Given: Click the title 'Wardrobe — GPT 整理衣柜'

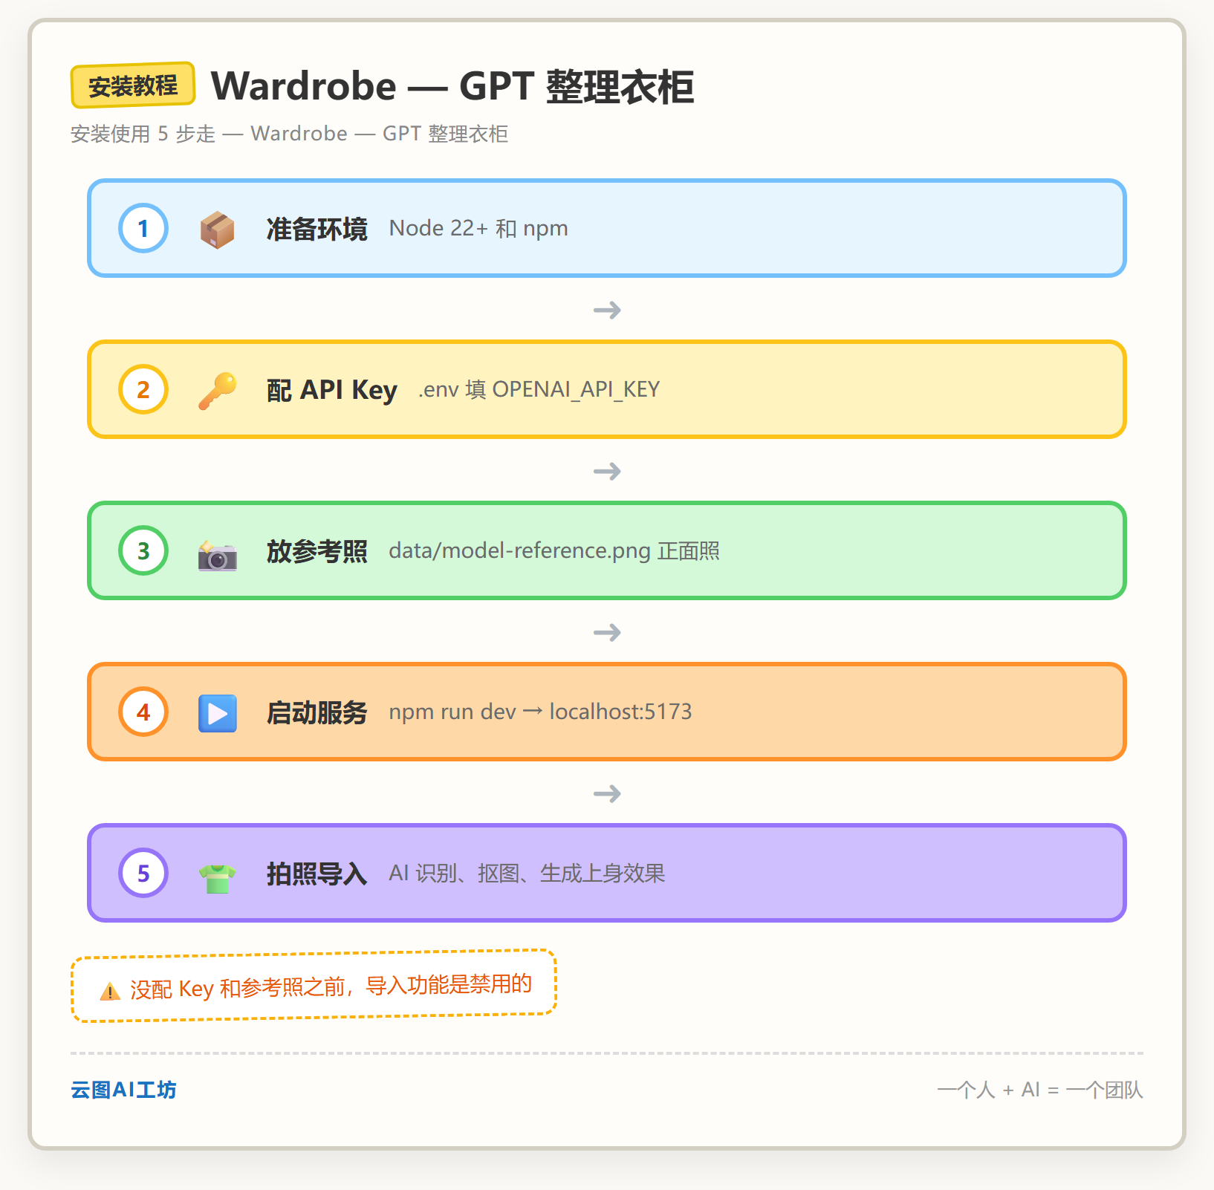Looking at the screenshot, I should (x=452, y=86).
